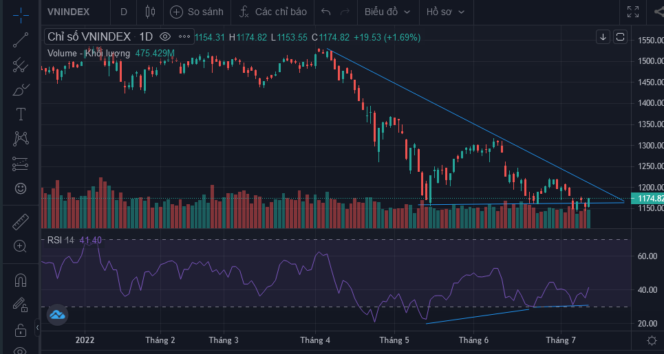The height and width of the screenshot is (354, 664).
Task: Select the trend line drawing tool
Action: 21,40
